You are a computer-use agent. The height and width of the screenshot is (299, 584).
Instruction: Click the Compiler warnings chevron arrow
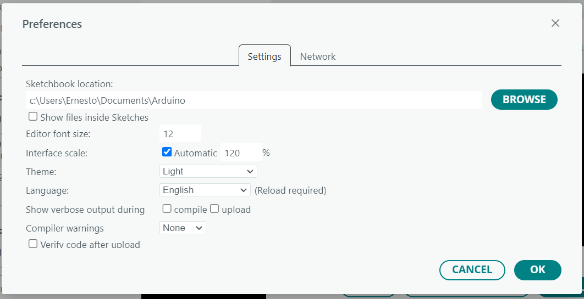click(199, 228)
